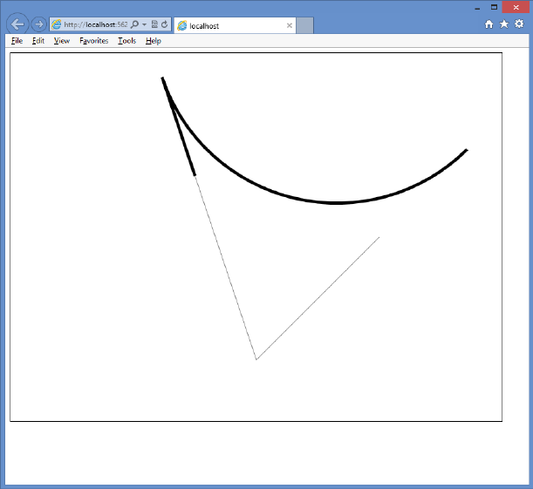The height and width of the screenshot is (489, 533).
Task: Close the localhost tab
Action: click(290, 25)
